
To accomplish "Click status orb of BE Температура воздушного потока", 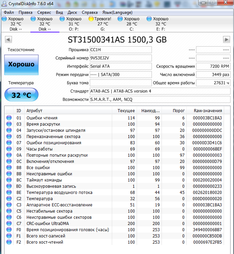I will tap(9, 192).
